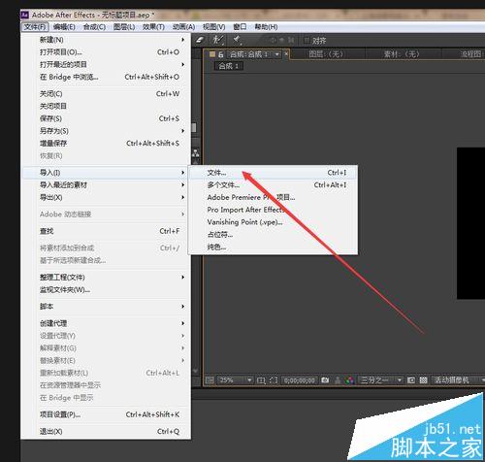The height and width of the screenshot is (462, 485).
Task: Open the 活动摄像机 view dropdown
Action: (459, 379)
